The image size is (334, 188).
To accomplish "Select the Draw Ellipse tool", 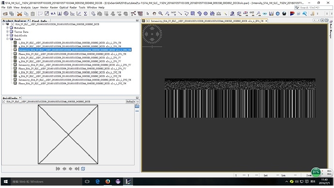I will pos(206,14).
